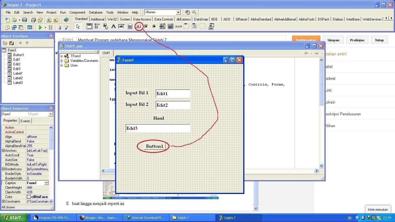Click the green Run program icon
The height and width of the screenshot is (222, 395).
point(40,27)
